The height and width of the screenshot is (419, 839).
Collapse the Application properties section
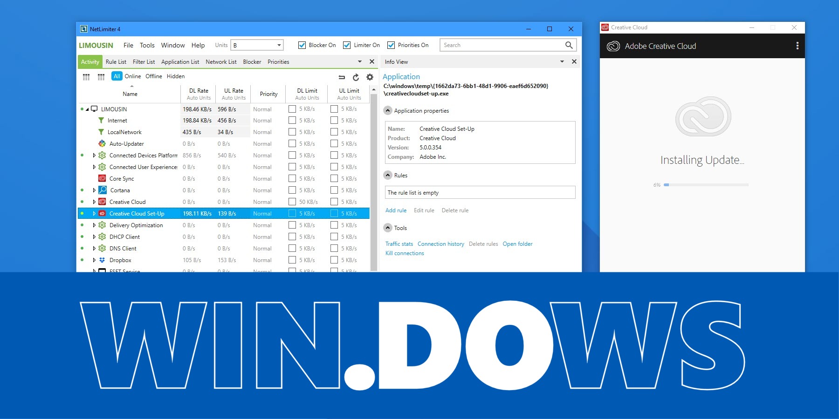(388, 111)
